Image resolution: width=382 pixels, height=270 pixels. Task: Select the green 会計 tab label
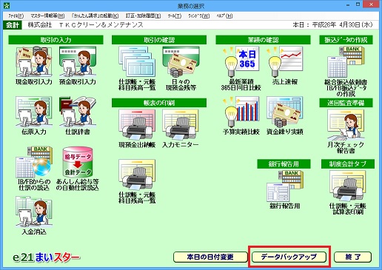coord(13,25)
